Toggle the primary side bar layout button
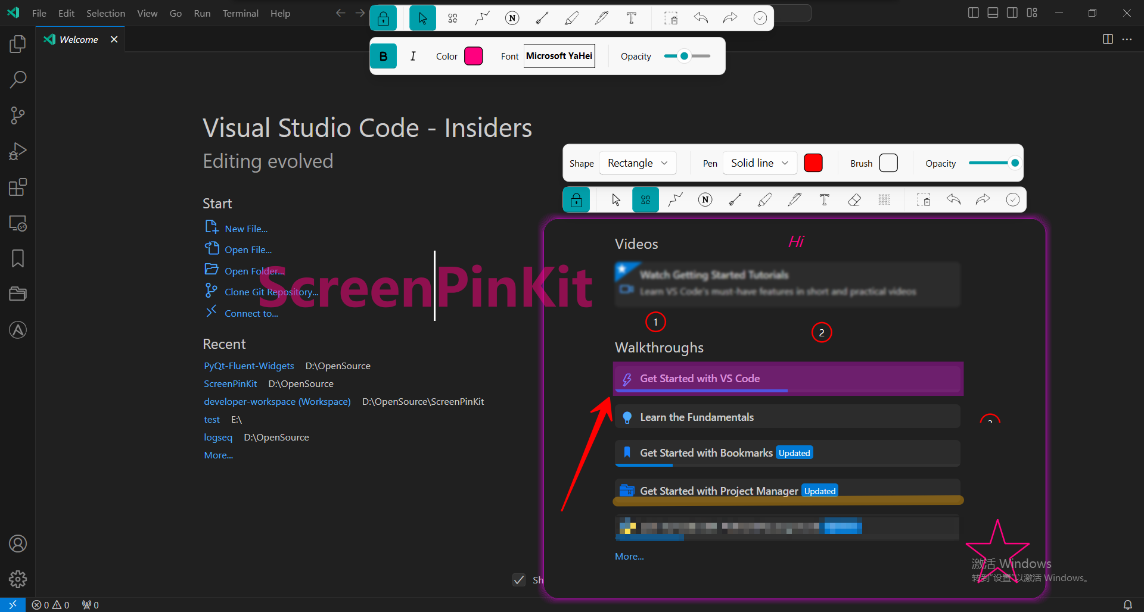 974,13
